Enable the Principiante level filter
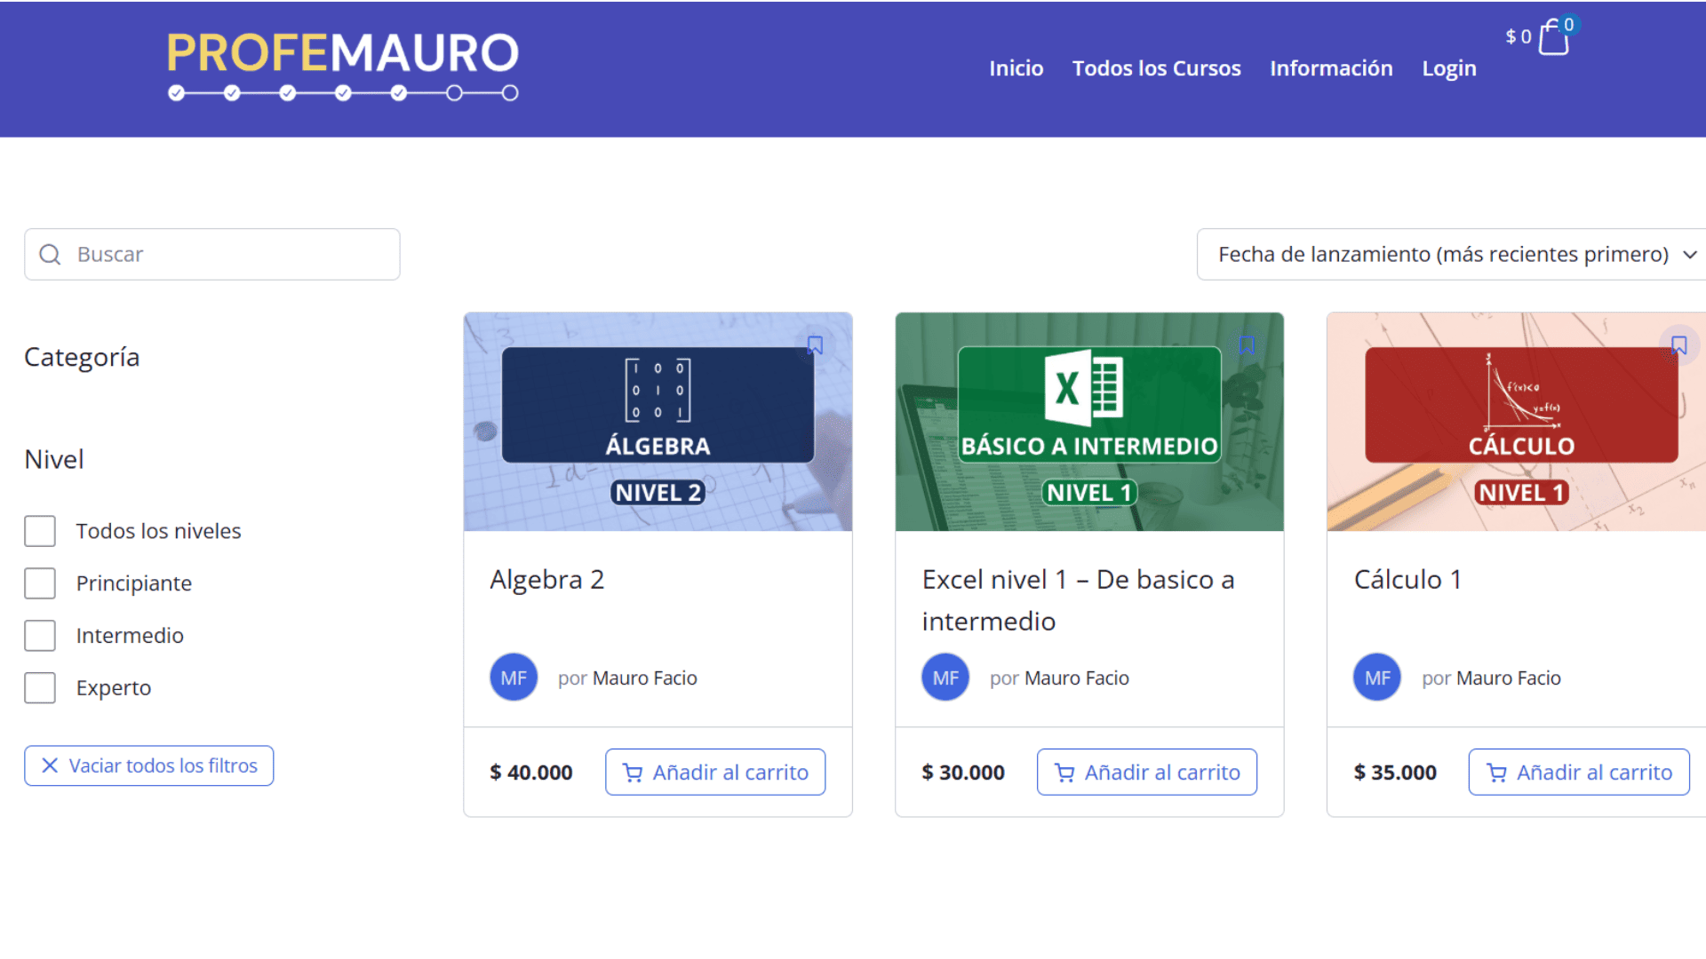1706x959 pixels. click(x=40, y=583)
